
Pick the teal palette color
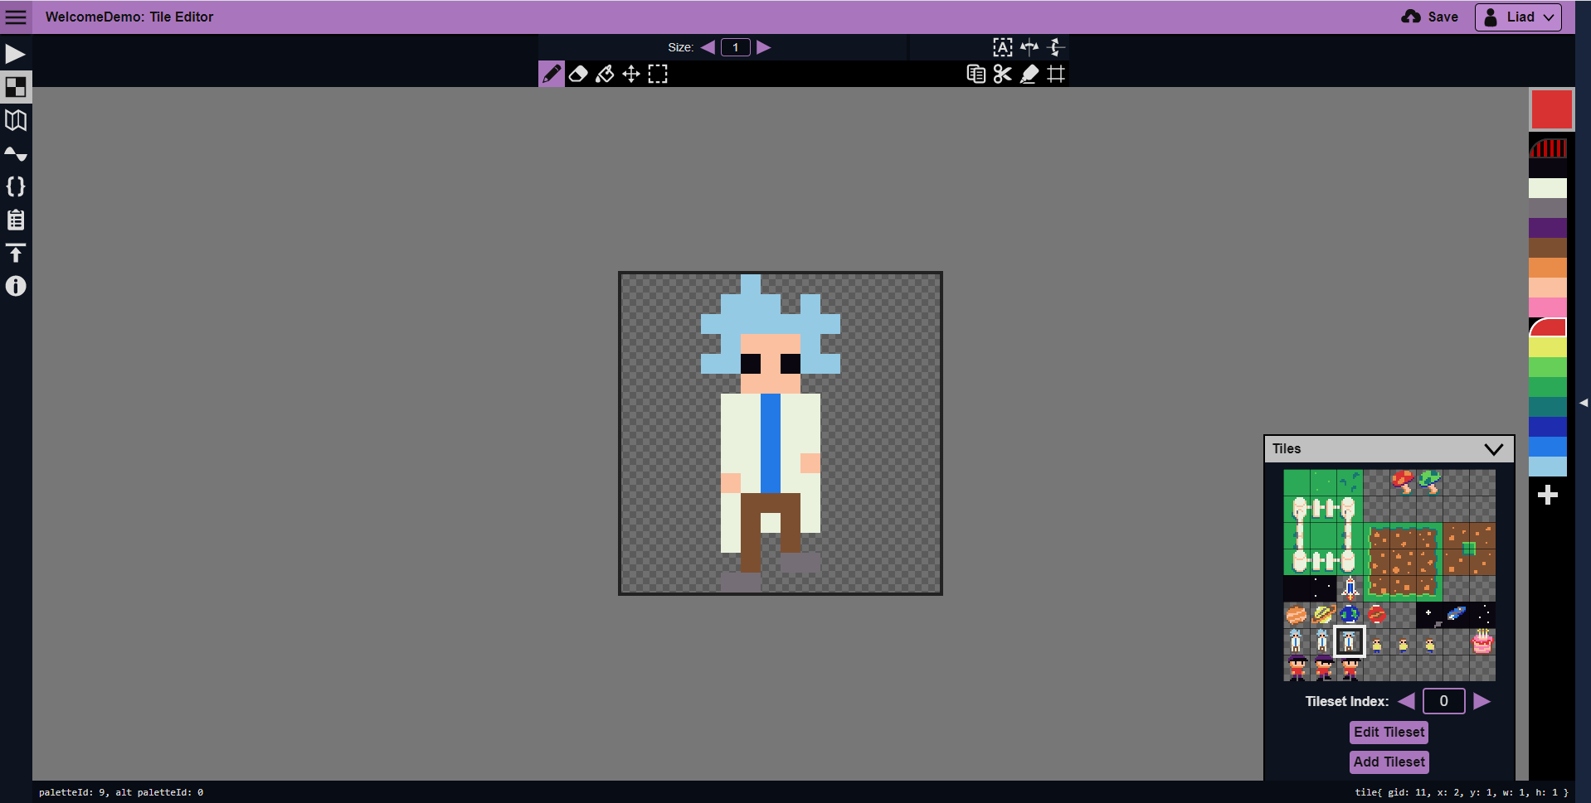(x=1548, y=407)
